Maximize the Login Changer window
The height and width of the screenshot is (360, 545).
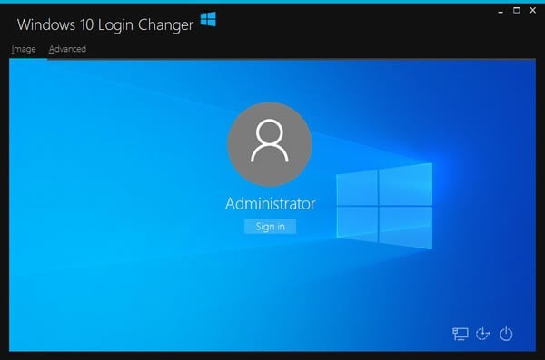(x=517, y=10)
